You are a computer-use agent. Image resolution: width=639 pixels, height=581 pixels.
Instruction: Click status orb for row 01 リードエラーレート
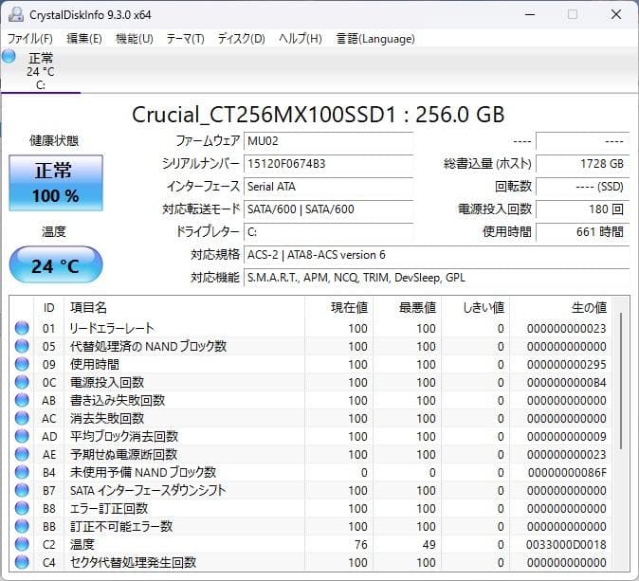click(x=22, y=328)
